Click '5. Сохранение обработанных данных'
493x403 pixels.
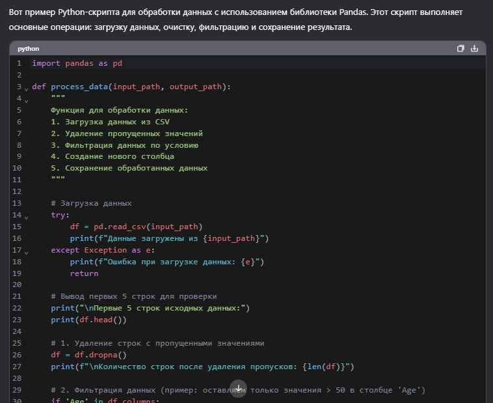(129, 168)
